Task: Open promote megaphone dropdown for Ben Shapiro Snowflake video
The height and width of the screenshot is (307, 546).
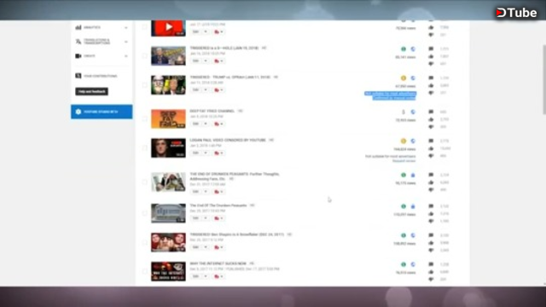Action: coord(218,247)
